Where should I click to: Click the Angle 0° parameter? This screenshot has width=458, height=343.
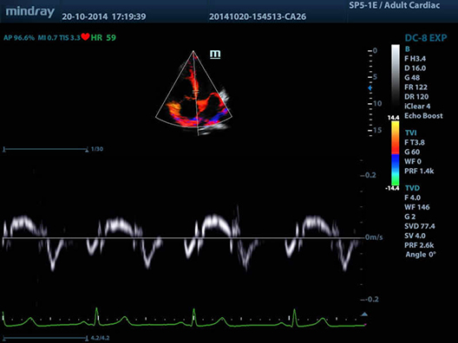[421, 255]
